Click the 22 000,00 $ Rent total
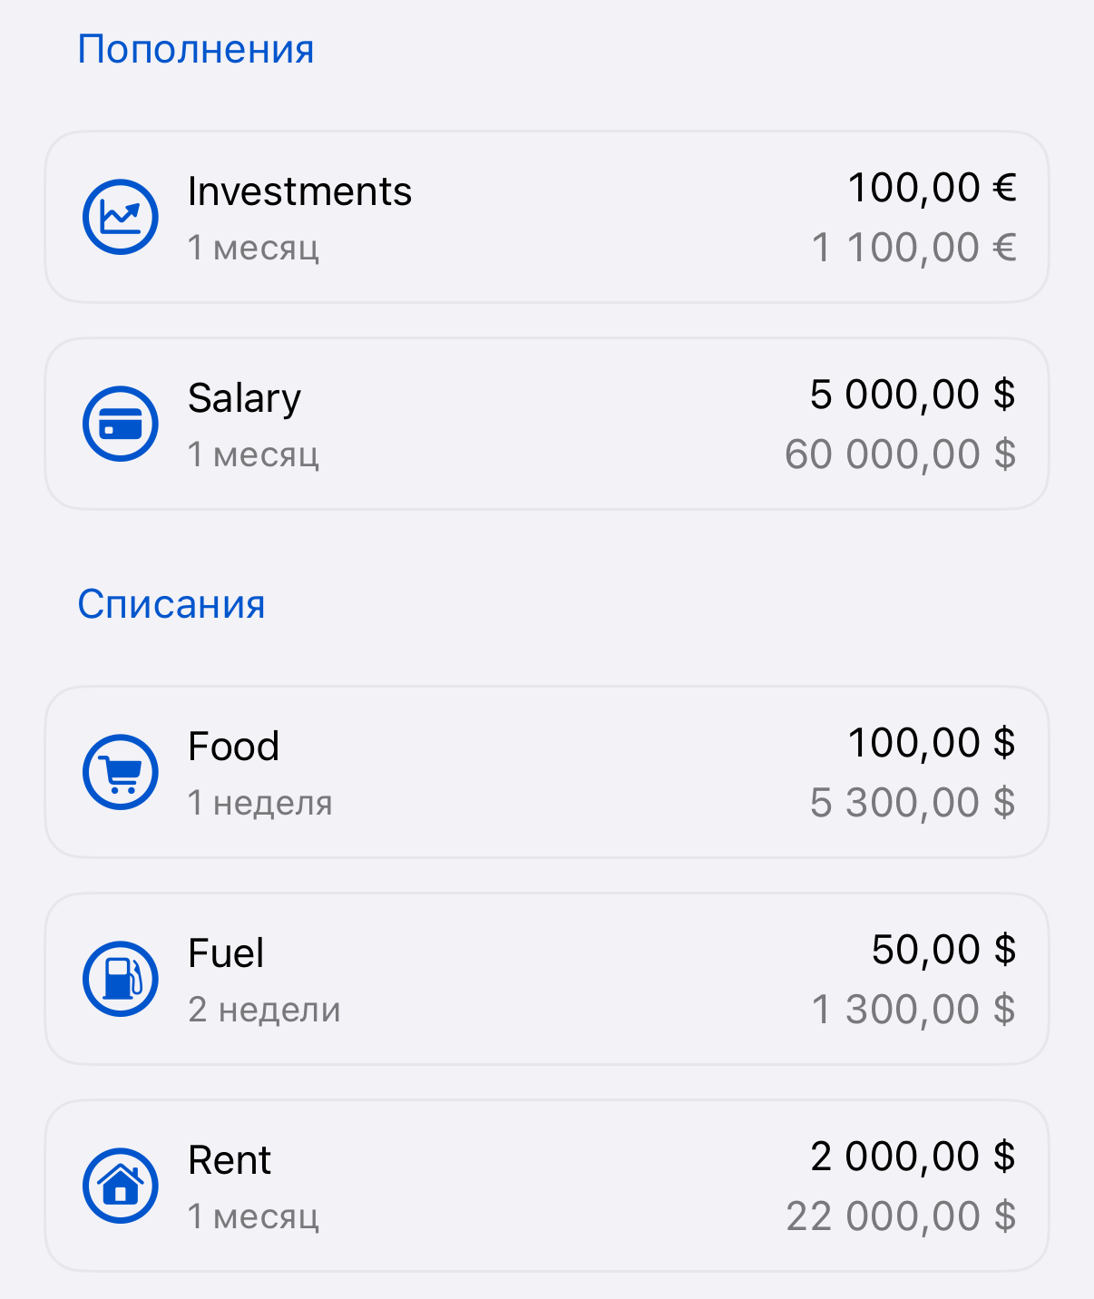The height and width of the screenshot is (1299, 1094). 901,1216
